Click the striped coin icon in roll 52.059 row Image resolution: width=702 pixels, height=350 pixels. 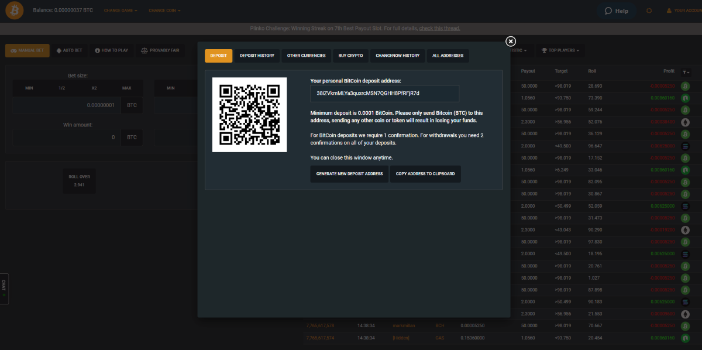point(685,206)
